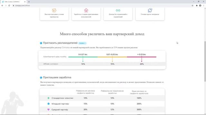Click the > 0.03 btc label
The image size is (206, 115).
[x=142, y=55]
